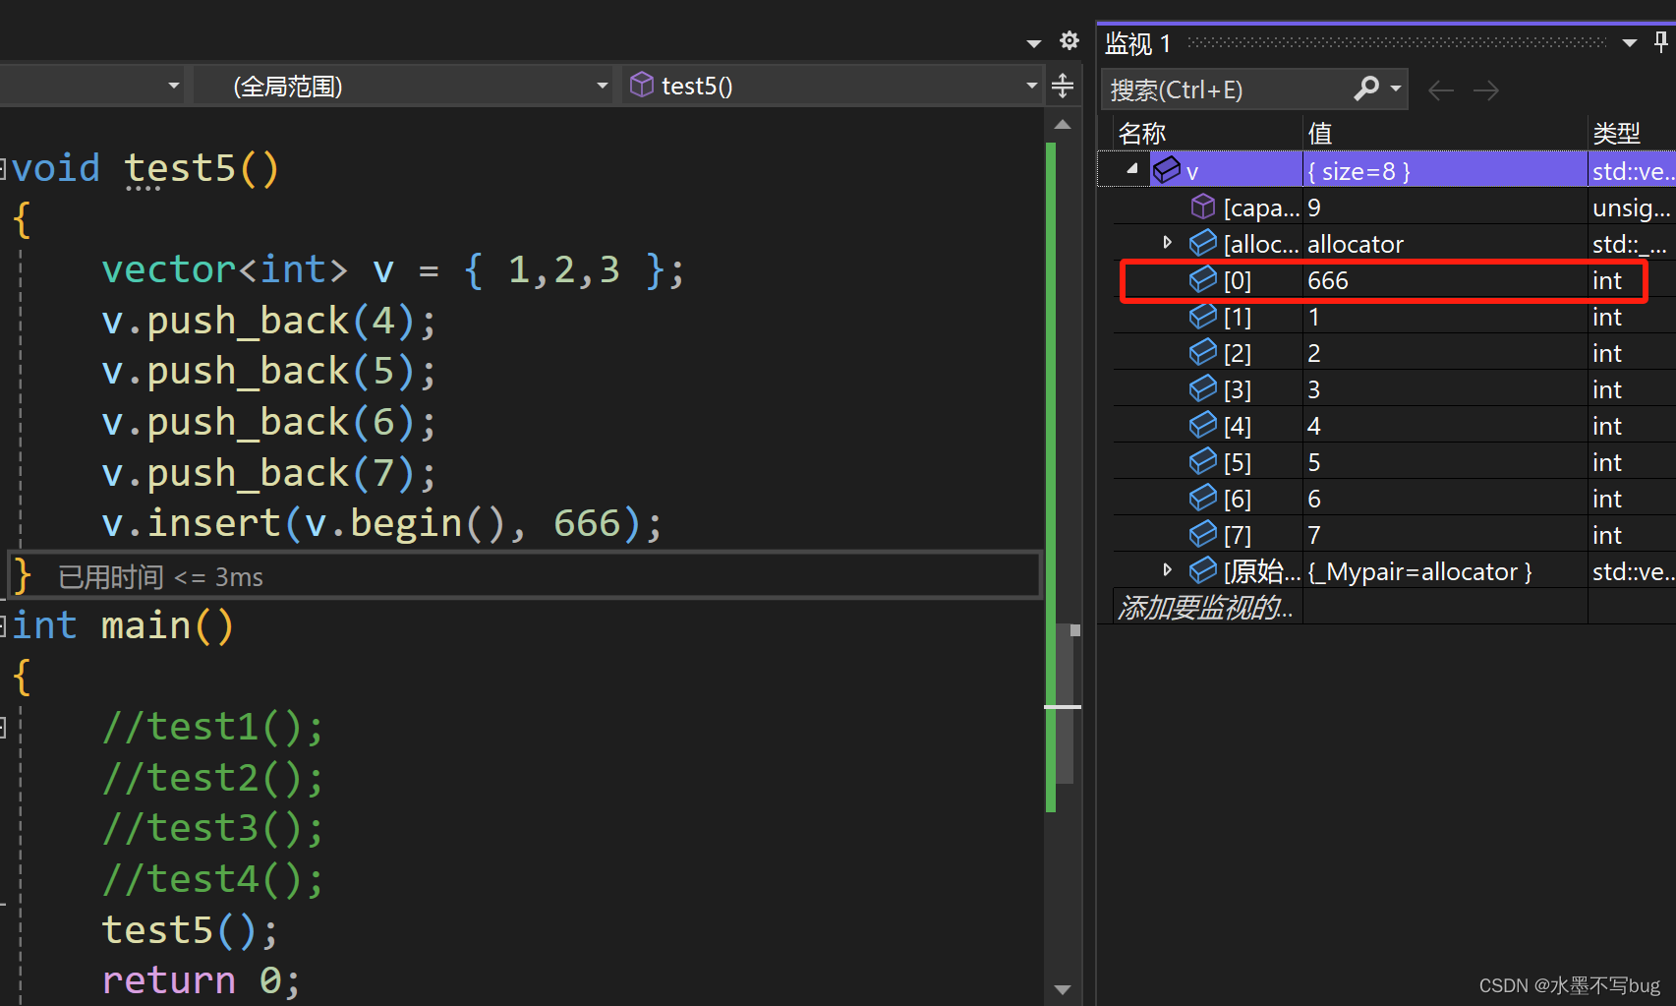Open the leftmost project dropdown arrow
The image size is (1676, 1006).
point(174,86)
